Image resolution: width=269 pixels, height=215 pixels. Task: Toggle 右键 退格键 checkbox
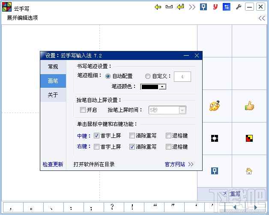(168, 147)
